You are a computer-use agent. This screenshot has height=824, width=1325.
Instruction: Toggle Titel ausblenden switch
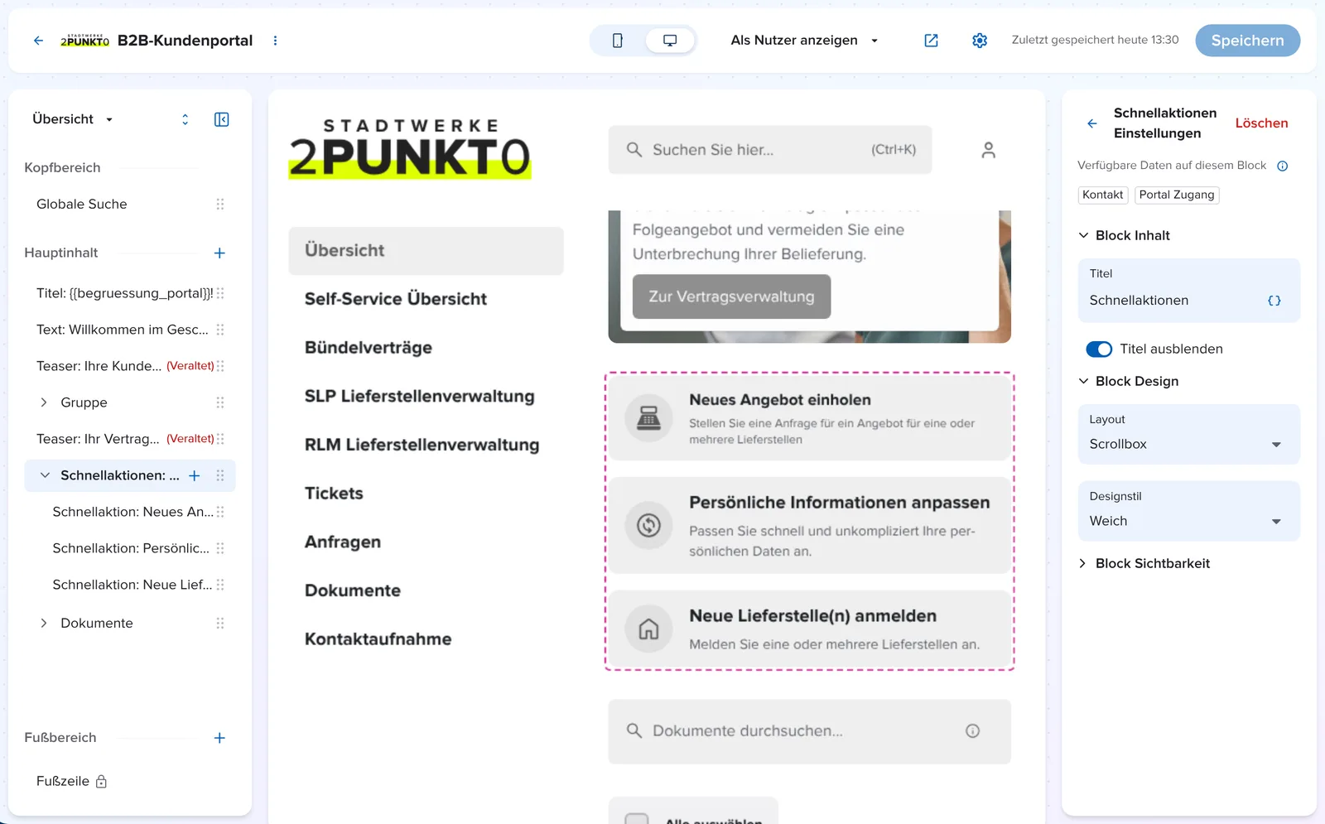(x=1099, y=349)
